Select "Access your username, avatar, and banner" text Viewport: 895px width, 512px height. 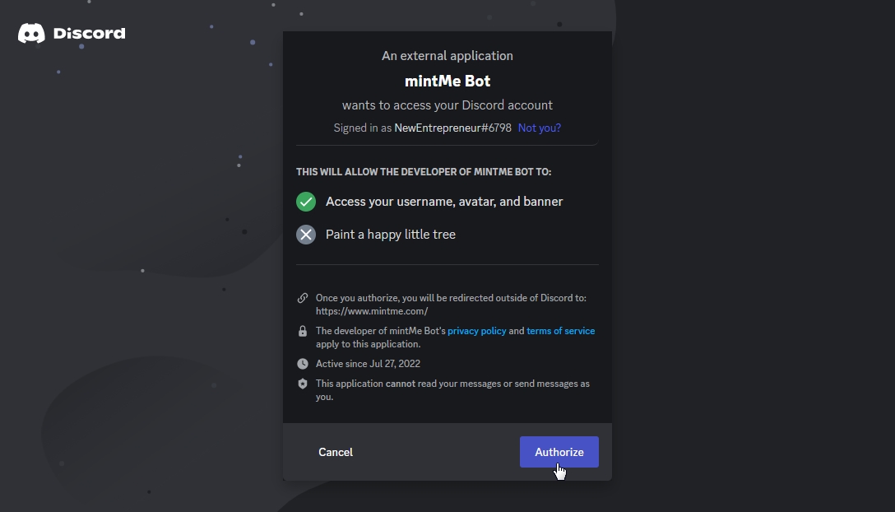(x=444, y=202)
